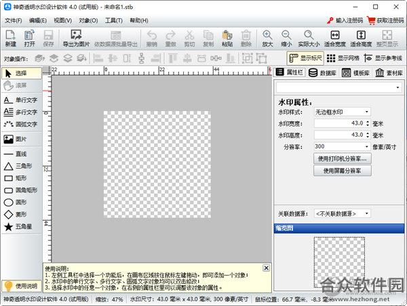Viewport: 407px width, 306px height.
Task: Click the 缩放: 47% status bar entry
Action: [109, 299]
